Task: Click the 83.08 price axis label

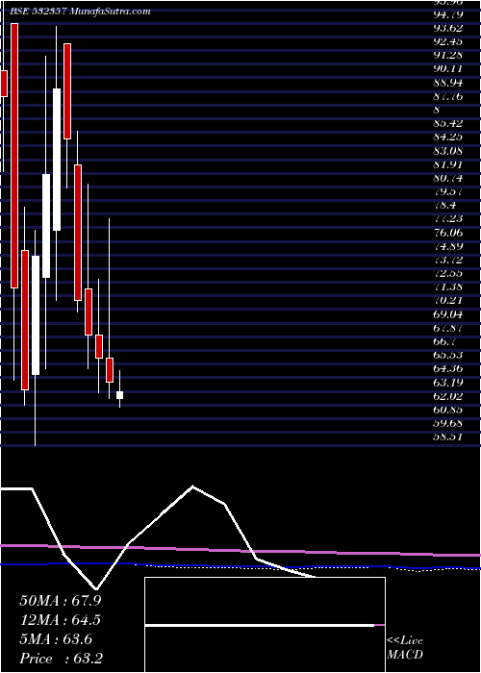Action: (447, 151)
